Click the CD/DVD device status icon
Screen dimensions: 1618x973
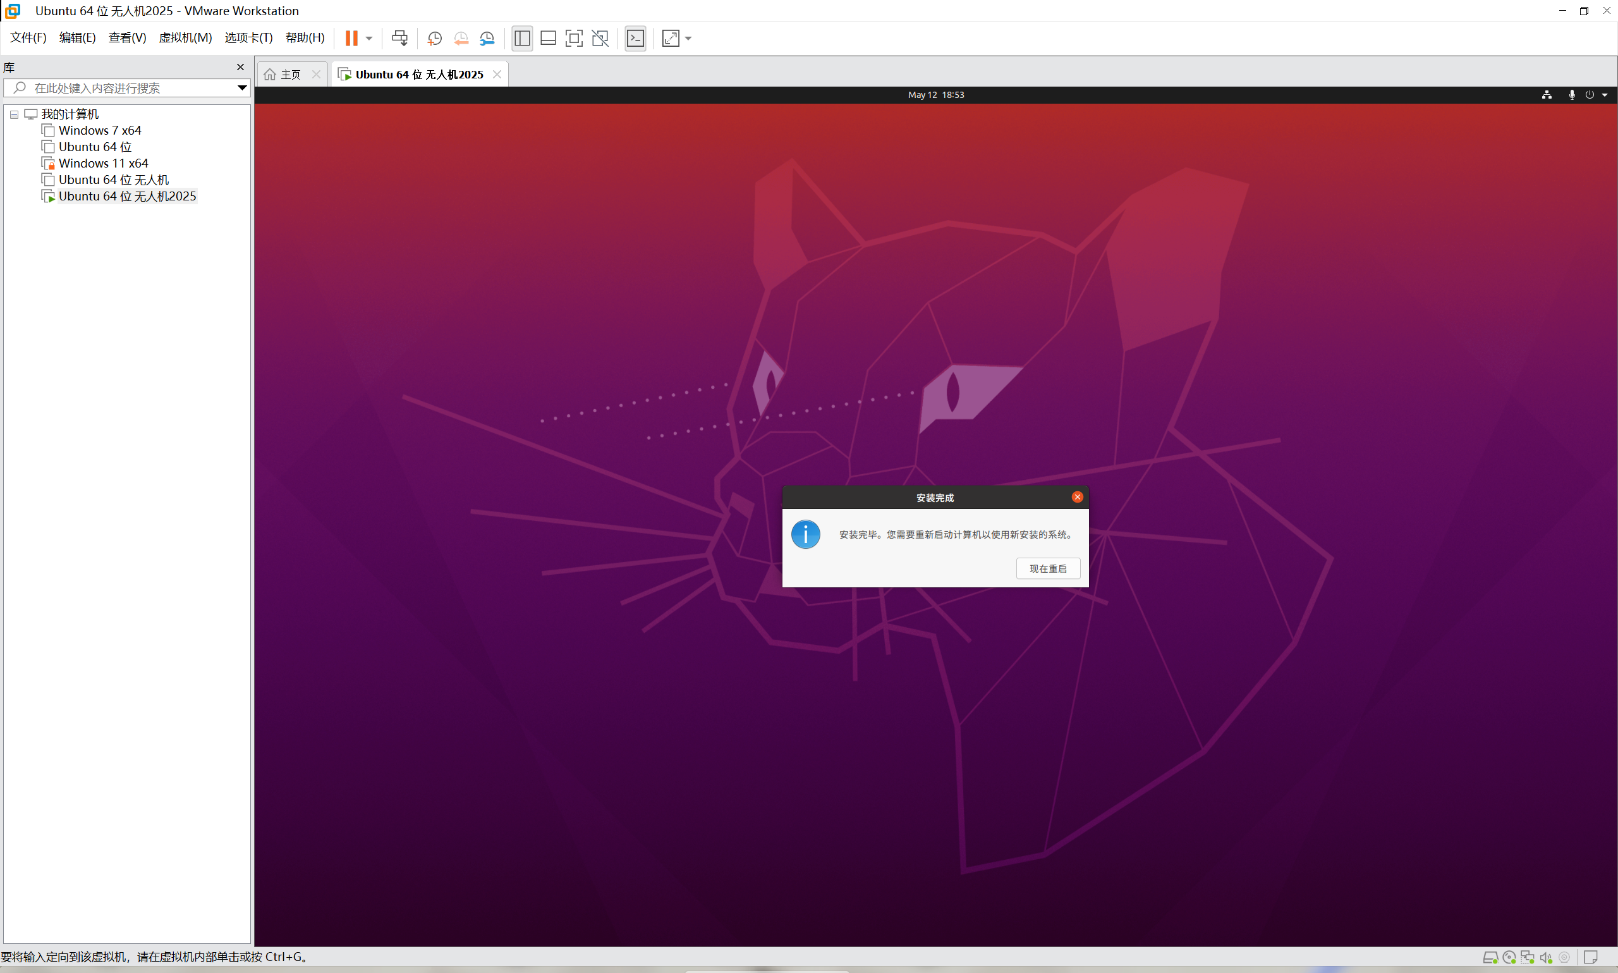click(1509, 957)
